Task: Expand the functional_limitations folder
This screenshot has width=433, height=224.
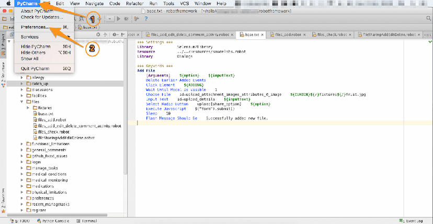Action: tap(22, 144)
